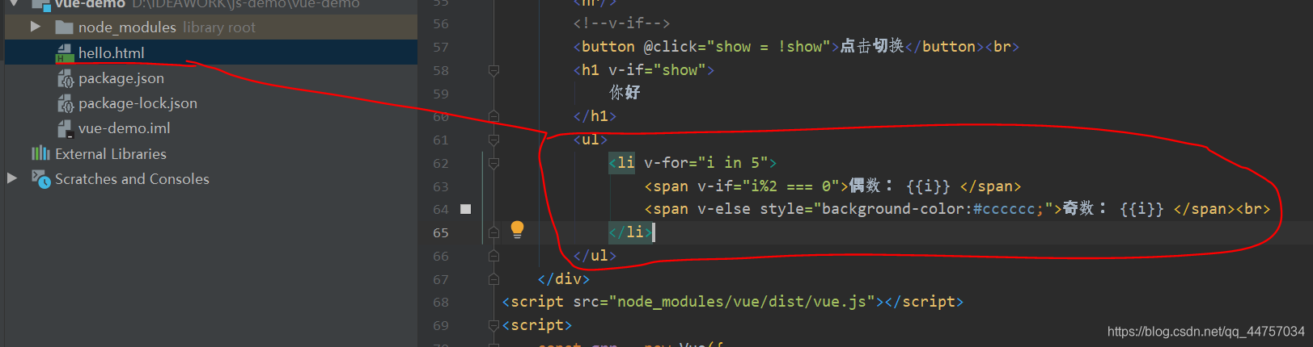The height and width of the screenshot is (347, 1313).
Task: Click the vue-demo.iml file icon
Action: (65, 128)
